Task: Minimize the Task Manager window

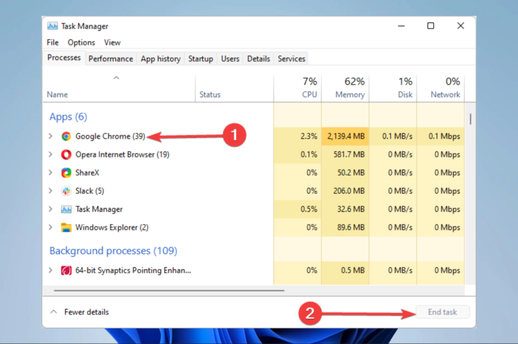Action: 401,26
